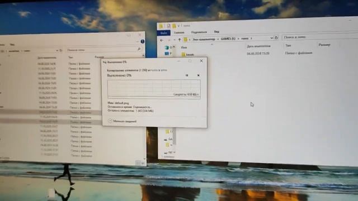Viewport: 358px width, 201px height.
Task: Go back in right Explorer window
Action: click(x=162, y=40)
